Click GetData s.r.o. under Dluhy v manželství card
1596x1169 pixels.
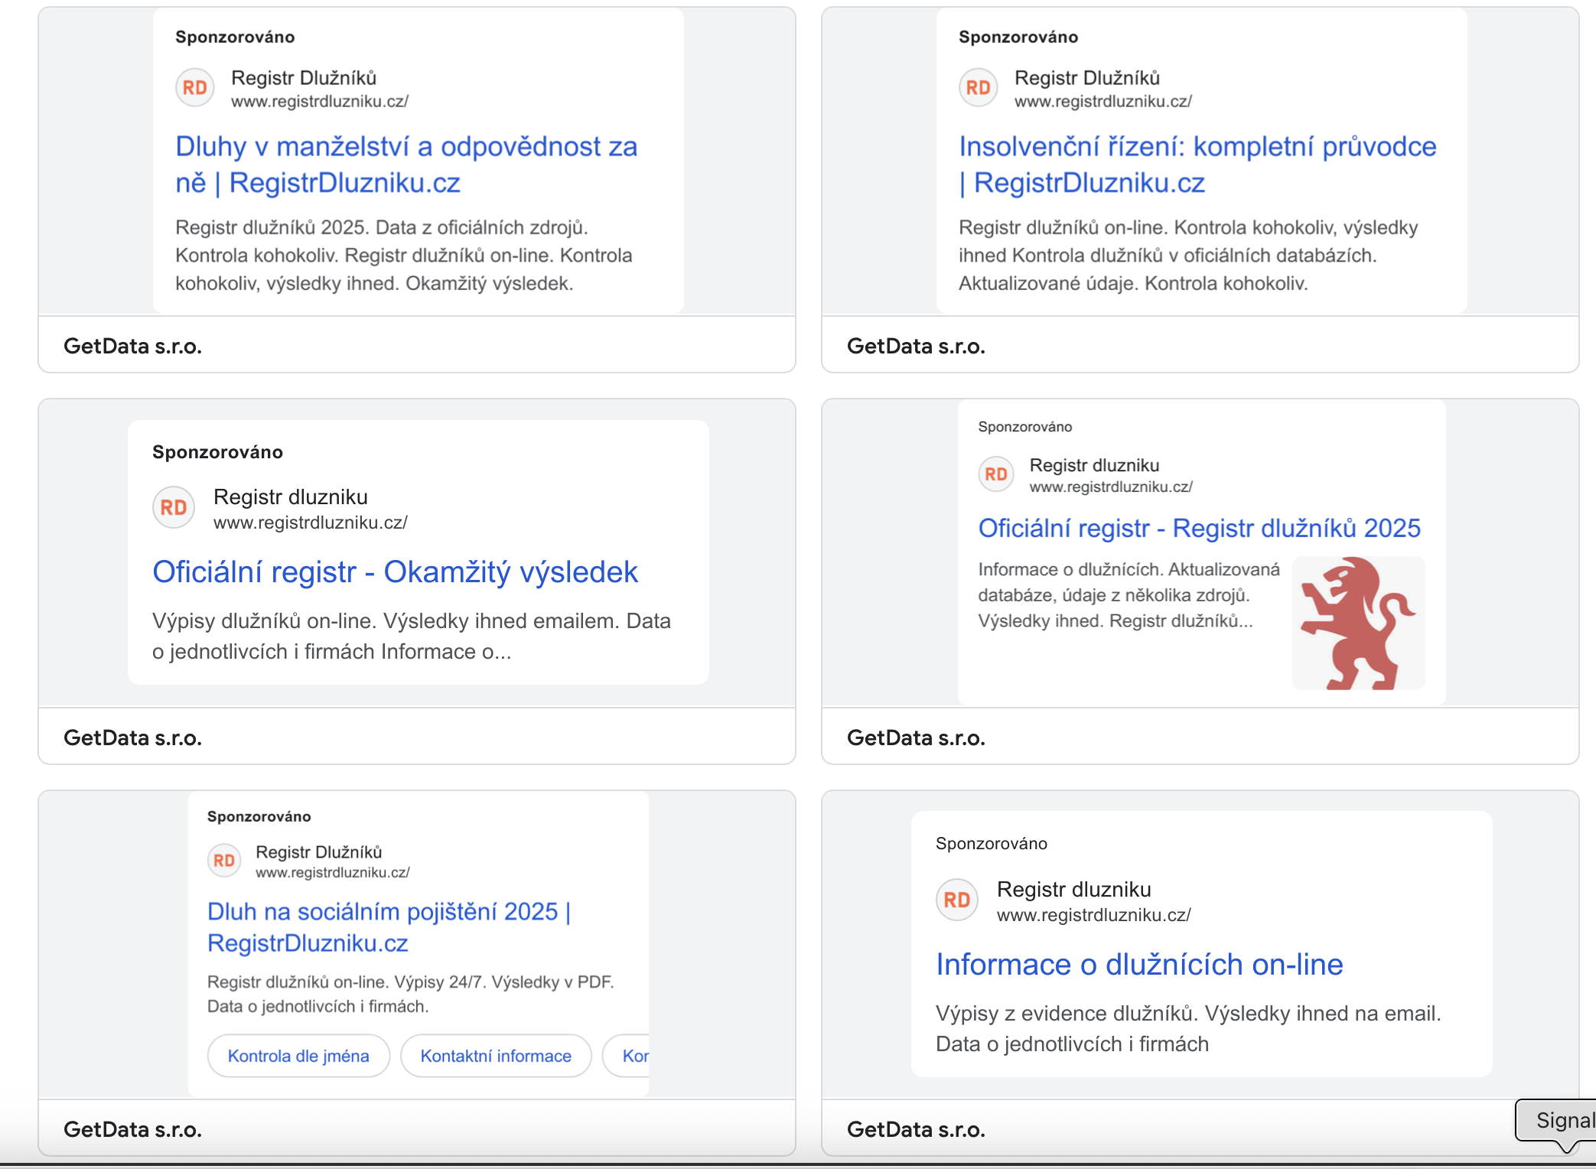[x=132, y=346]
